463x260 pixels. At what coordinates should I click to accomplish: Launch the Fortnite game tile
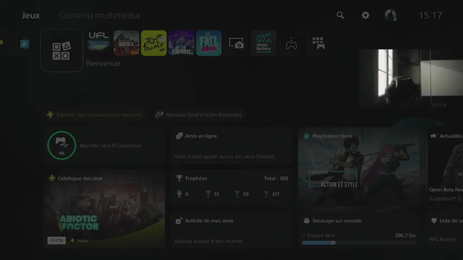click(181, 43)
